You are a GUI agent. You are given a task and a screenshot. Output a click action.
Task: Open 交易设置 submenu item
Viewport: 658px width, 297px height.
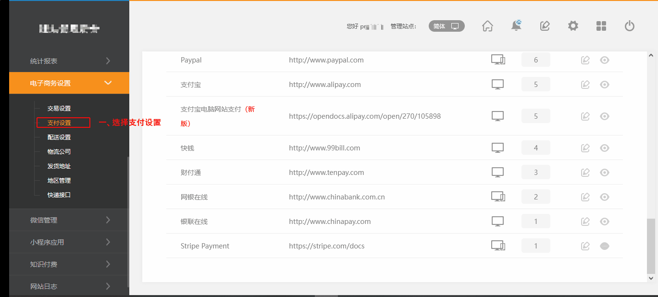(59, 109)
